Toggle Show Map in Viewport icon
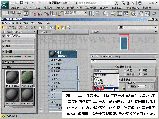159x119 pixels. [36, 27]
